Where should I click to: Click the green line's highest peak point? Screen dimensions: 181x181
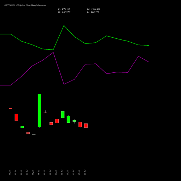(x=64, y=26)
